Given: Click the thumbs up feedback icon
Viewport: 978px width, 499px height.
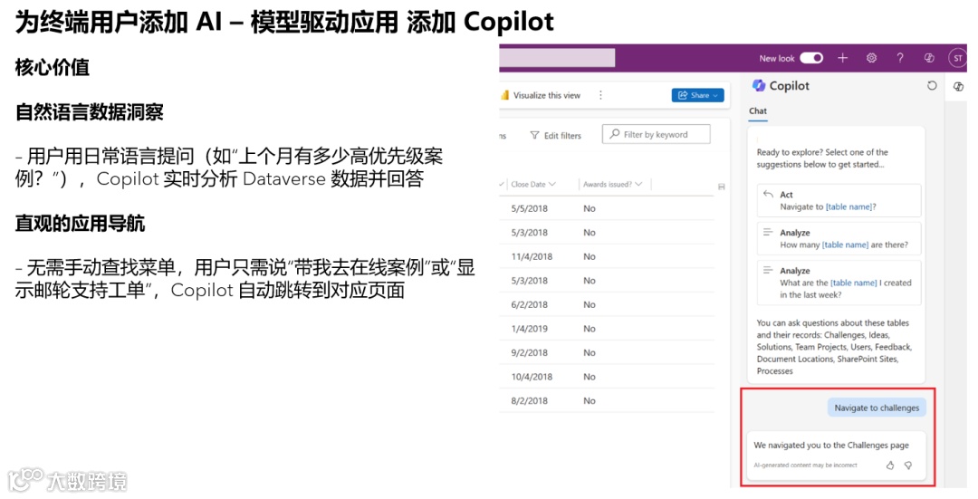Looking at the screenshot, I should tap(890, 465).
